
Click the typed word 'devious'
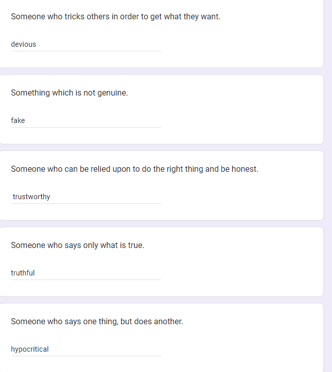point(23,44)
